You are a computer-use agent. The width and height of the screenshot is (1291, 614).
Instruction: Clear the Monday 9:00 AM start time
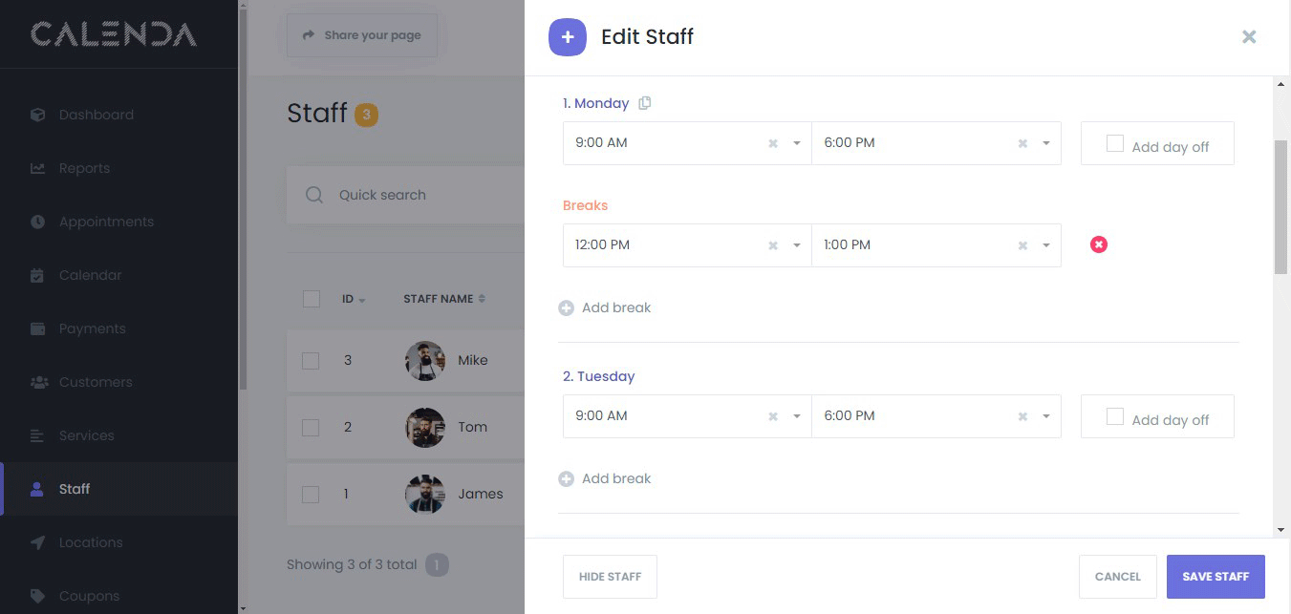tap(773, 143)
